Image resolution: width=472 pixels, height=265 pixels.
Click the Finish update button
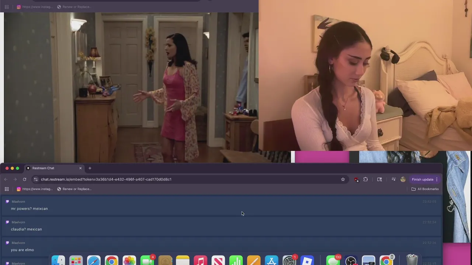423,179
